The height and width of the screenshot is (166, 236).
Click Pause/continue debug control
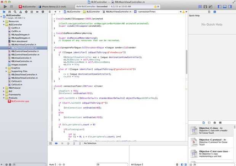point(62,144)
